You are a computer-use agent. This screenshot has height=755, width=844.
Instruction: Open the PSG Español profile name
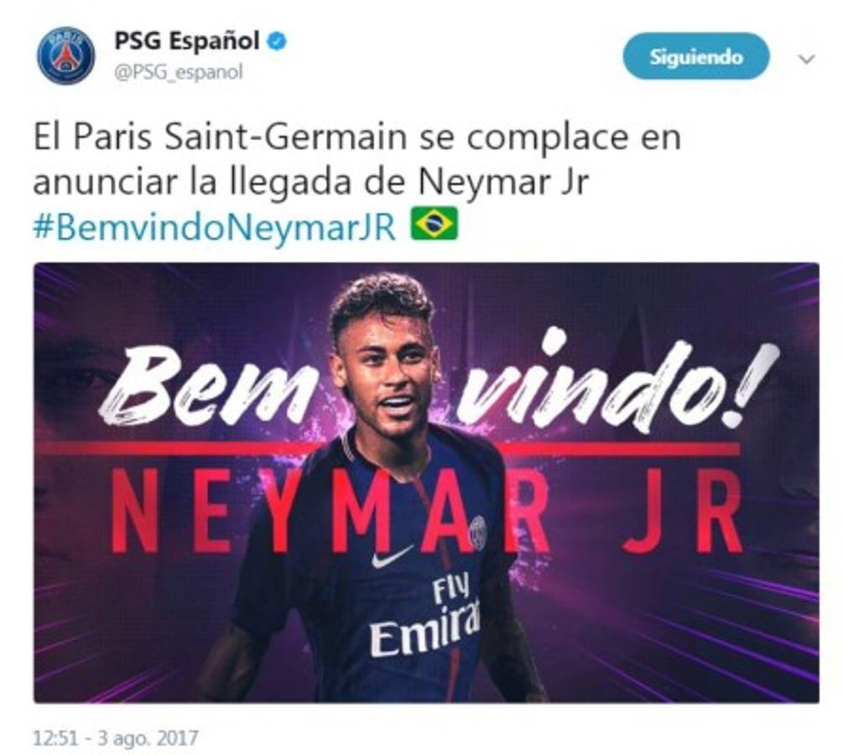pos(187,41)
